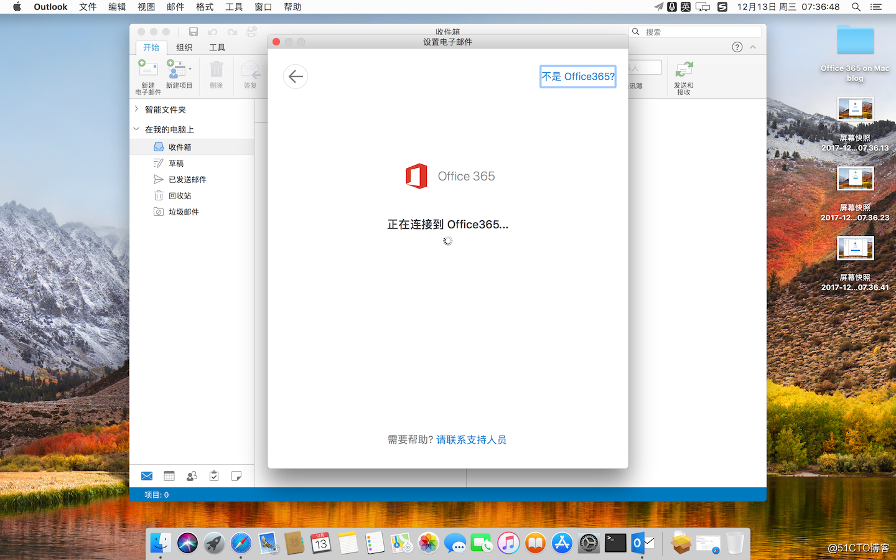The image size is (896, 560).
Task: Switch to Notes view in bottom navigation
Action: [236, 476]
